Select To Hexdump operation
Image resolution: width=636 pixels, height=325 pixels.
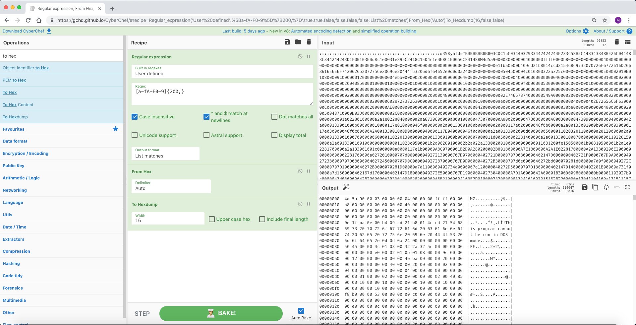click(62, 117)
